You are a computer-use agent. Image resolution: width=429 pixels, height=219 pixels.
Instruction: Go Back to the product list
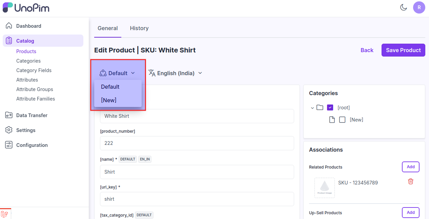367,50
